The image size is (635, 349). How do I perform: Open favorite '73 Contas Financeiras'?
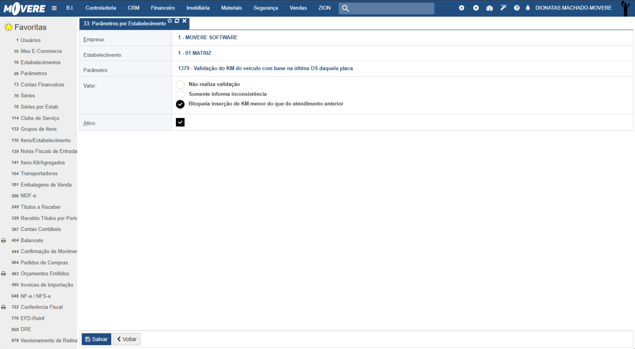click(39, 85)
